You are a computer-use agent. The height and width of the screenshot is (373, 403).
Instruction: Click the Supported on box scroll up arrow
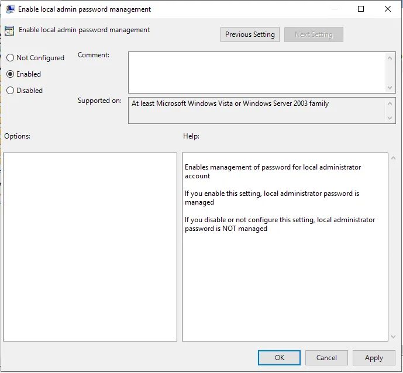390,103
